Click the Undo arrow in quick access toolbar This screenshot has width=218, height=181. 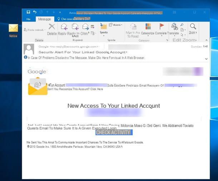click(35, 12)
